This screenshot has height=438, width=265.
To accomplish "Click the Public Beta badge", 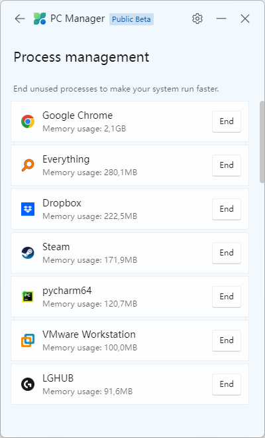I will [131, 19].
